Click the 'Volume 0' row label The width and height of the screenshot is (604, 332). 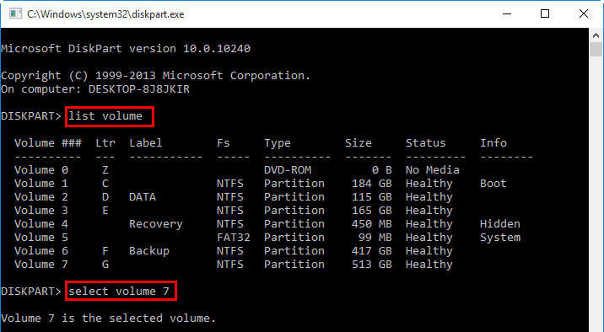coord(41,170)
